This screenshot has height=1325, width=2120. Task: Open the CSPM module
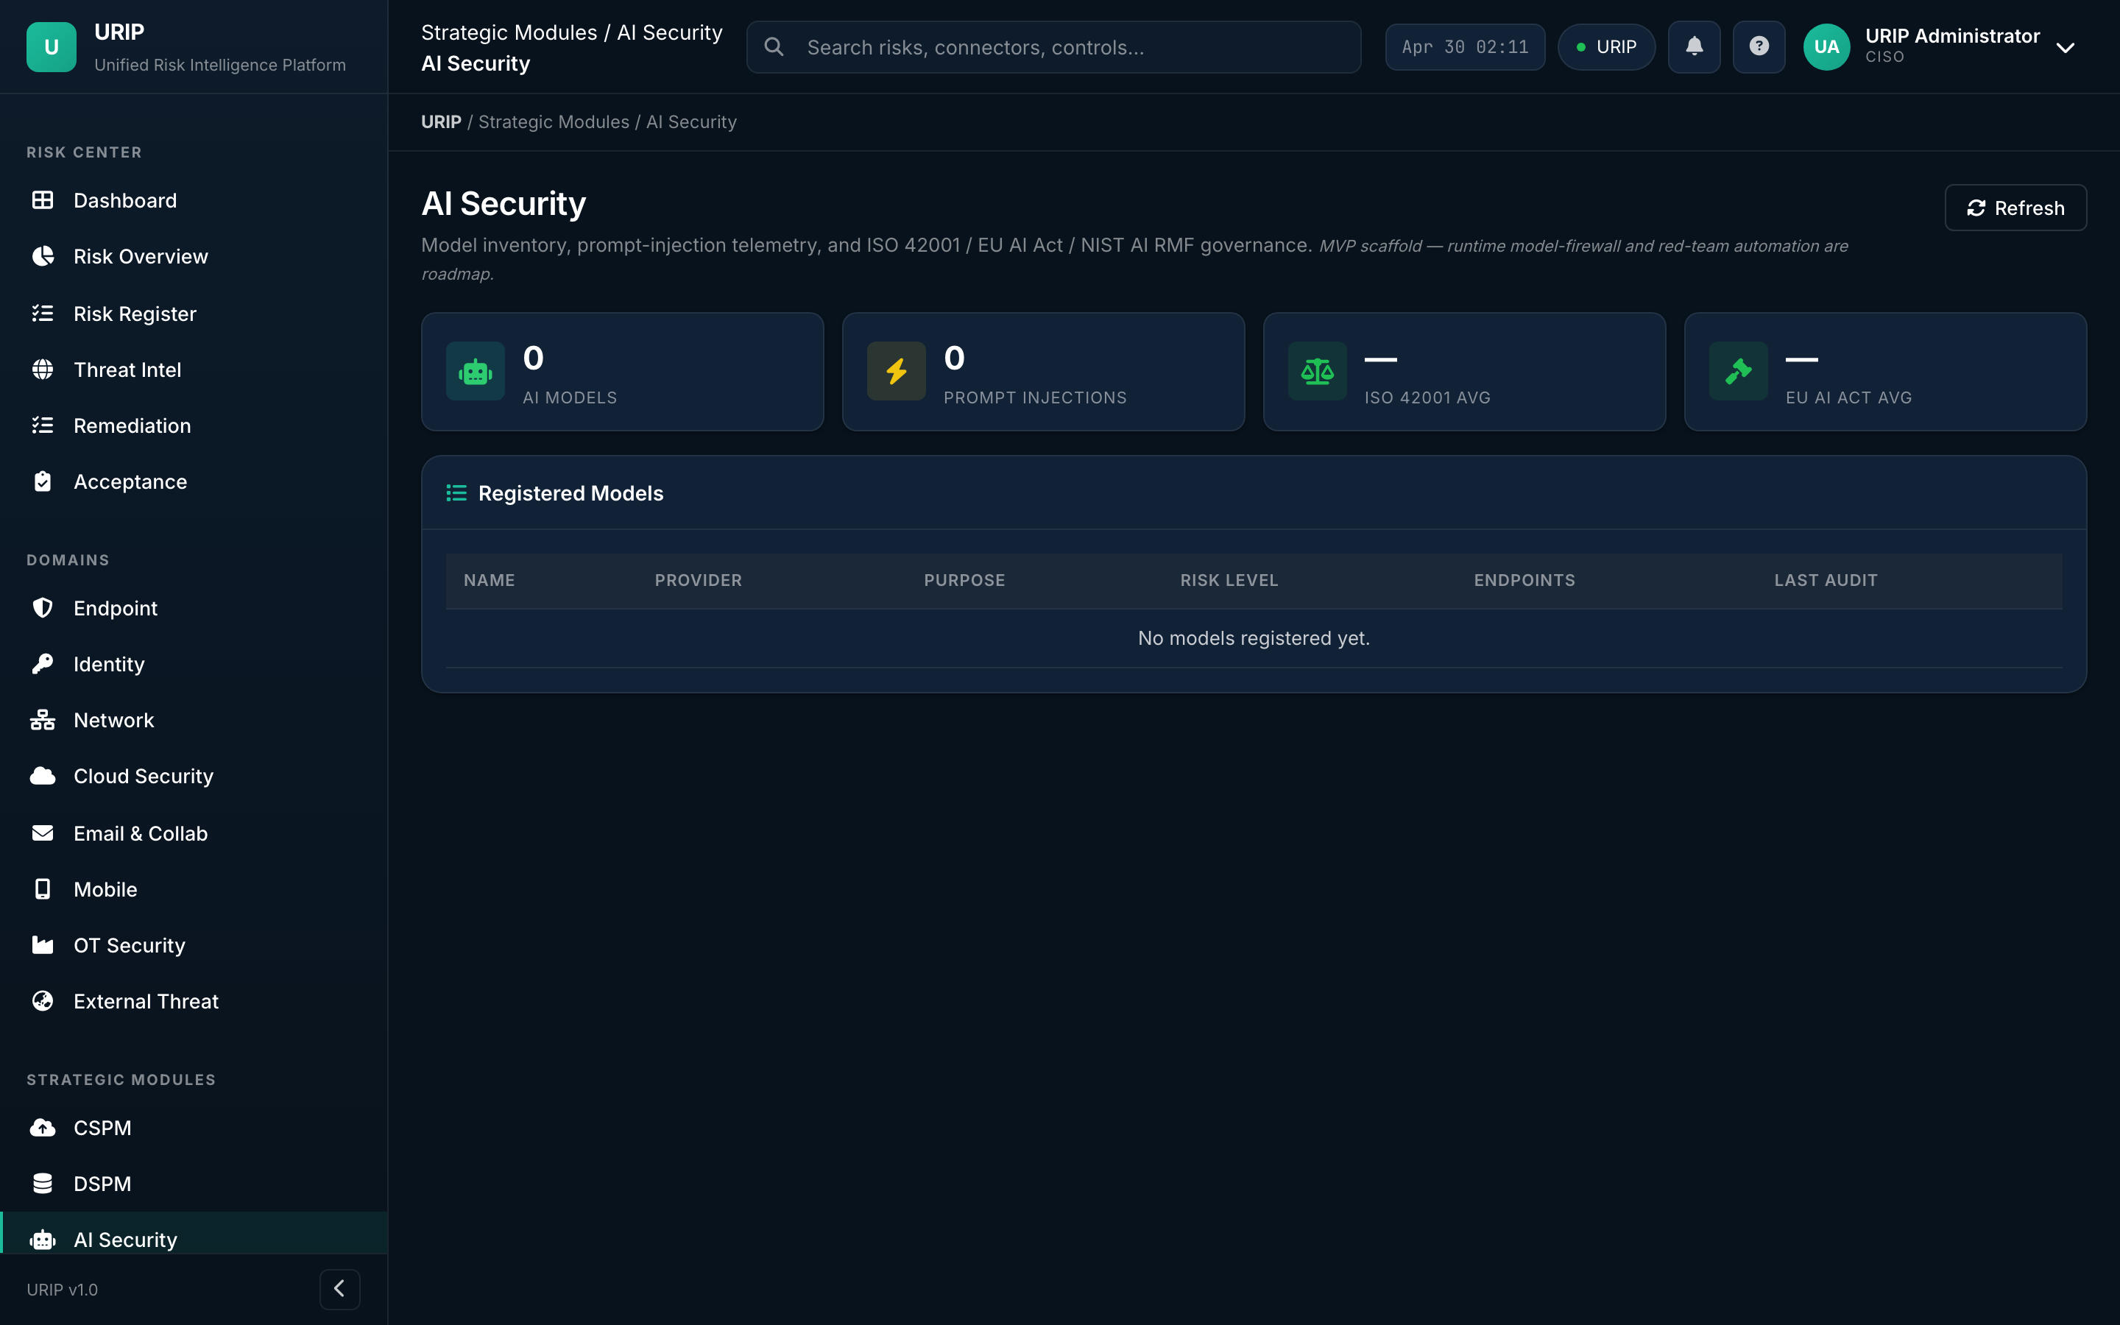click(x=194, y=1127)
